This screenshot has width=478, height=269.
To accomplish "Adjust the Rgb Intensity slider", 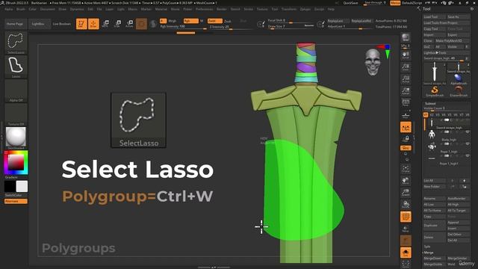I will tap(183, 27).
